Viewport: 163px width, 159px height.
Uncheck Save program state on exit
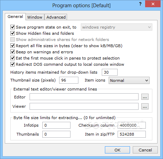[x=12, y=27]
